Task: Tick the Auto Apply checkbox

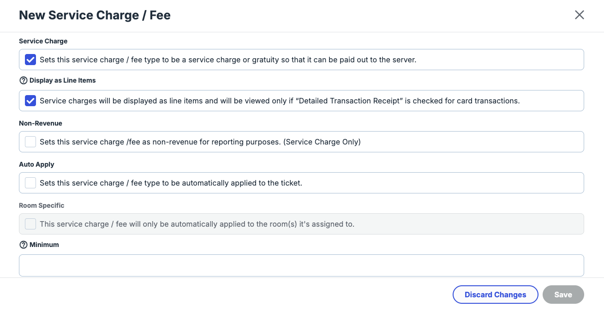Action: point(30,183)
